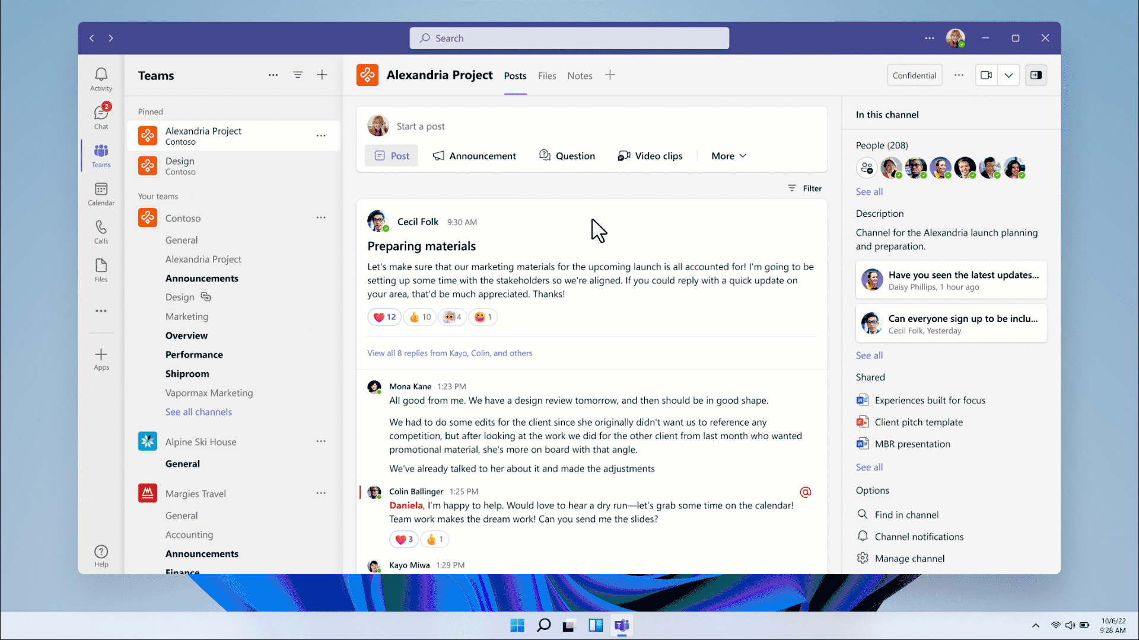1139x640 pixels.
Task: Expand the More post options dropdown
Action: 728,155
